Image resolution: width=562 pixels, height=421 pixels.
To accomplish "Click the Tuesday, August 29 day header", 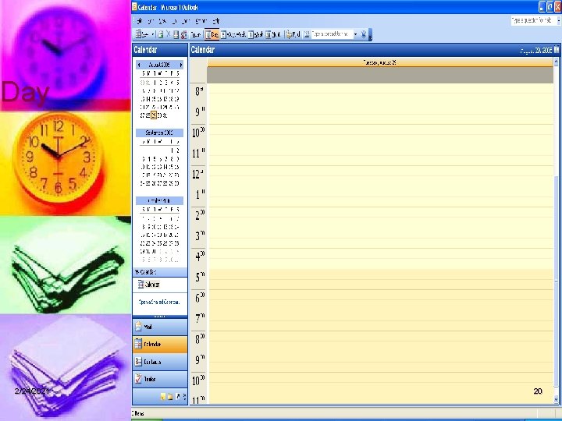I will (380, 62).
